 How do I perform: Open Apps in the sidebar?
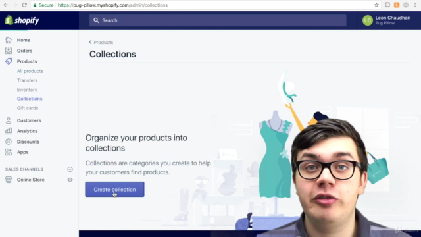pos(22,152)
